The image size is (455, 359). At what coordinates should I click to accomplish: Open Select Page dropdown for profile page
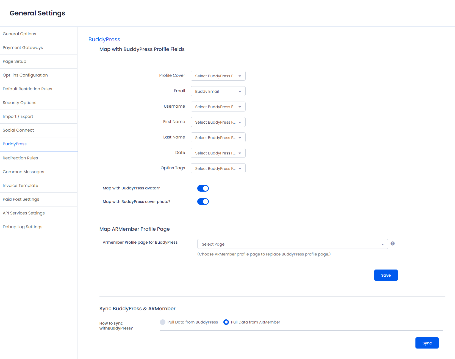[293, 244]
